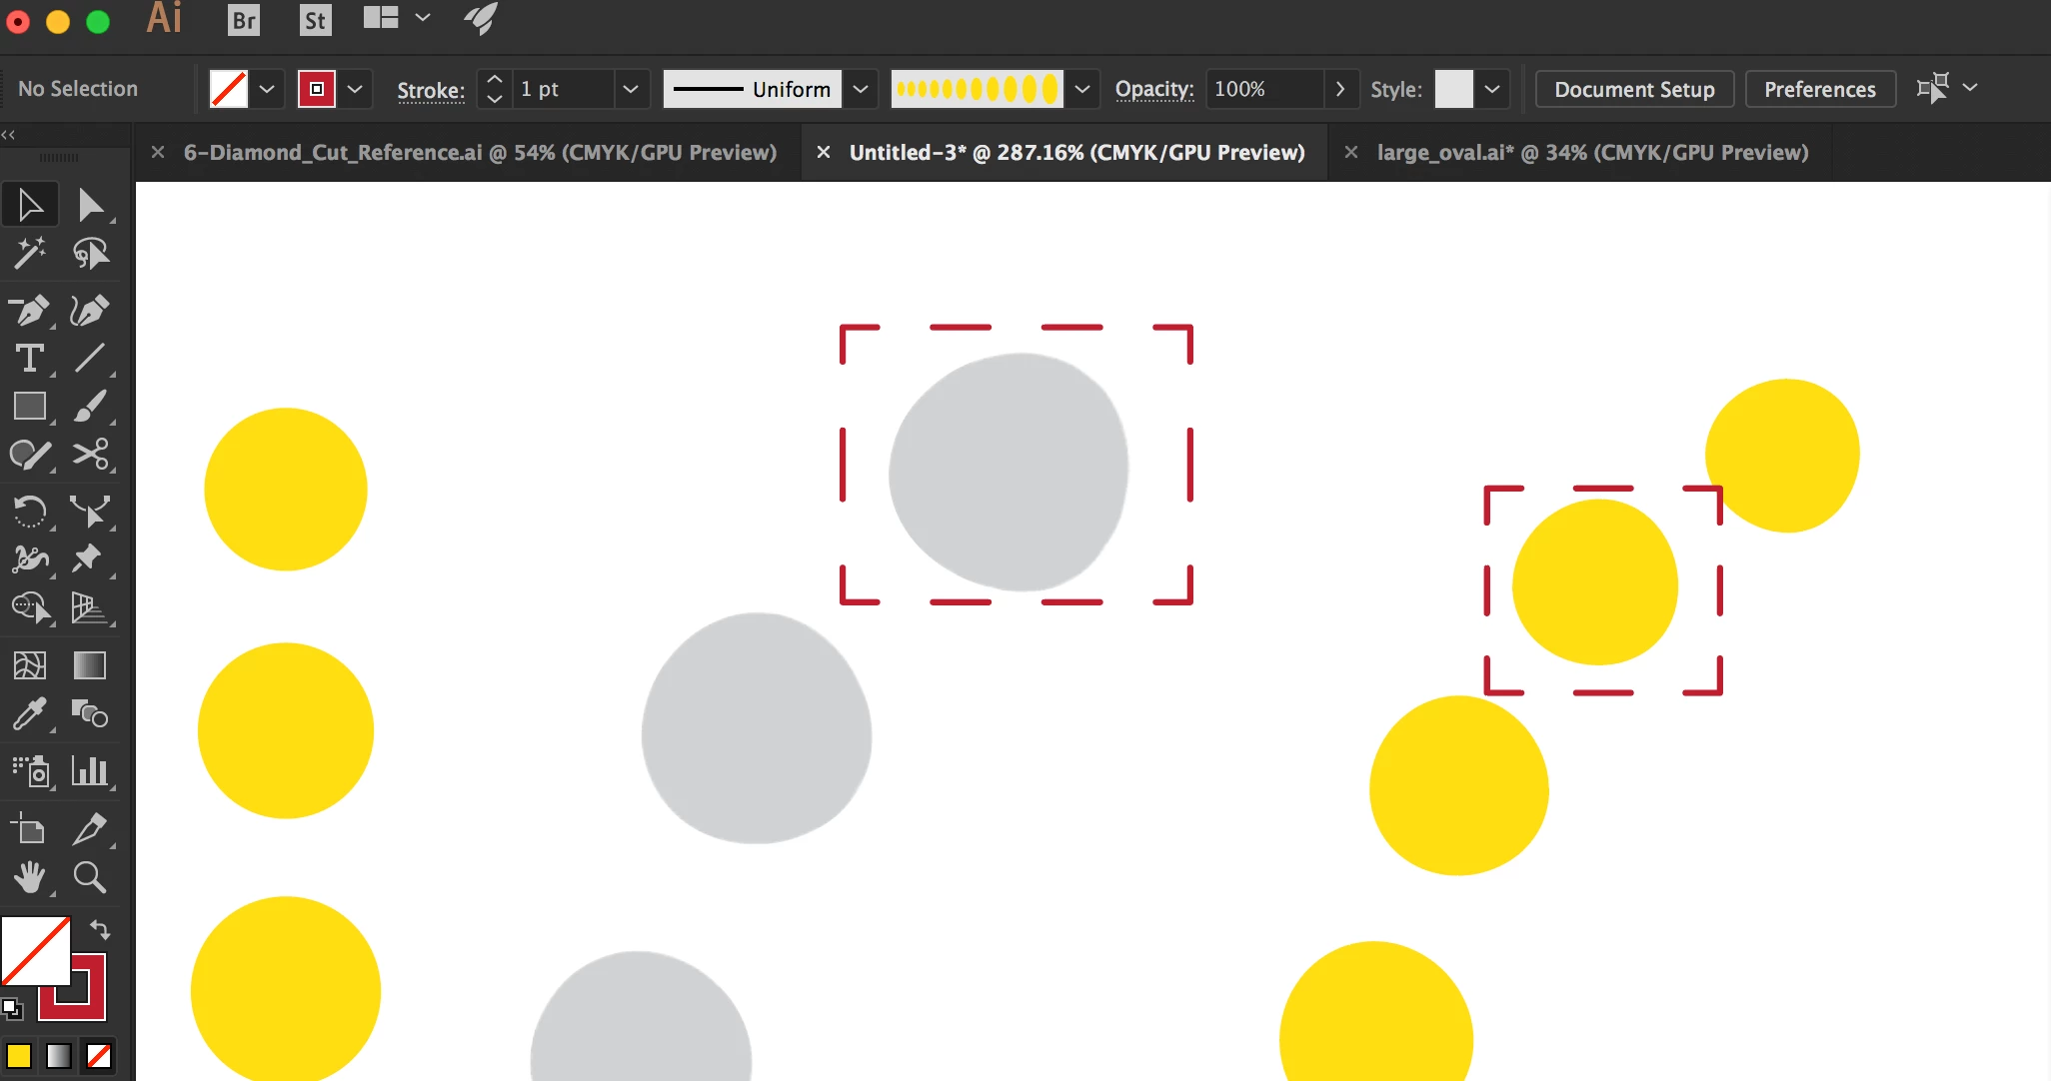
Task: Swap fill and stroke colors
Action: coord(100,930)
